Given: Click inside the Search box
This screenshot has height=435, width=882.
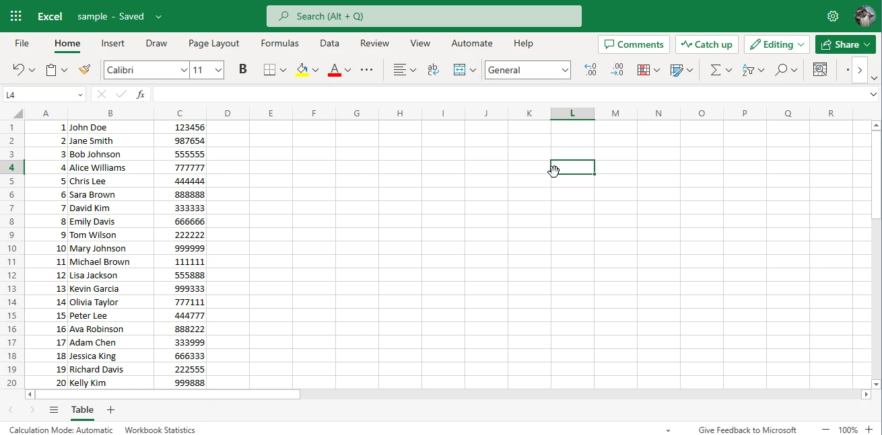Looking at the screenshot, I should click(x=424, y=16).
